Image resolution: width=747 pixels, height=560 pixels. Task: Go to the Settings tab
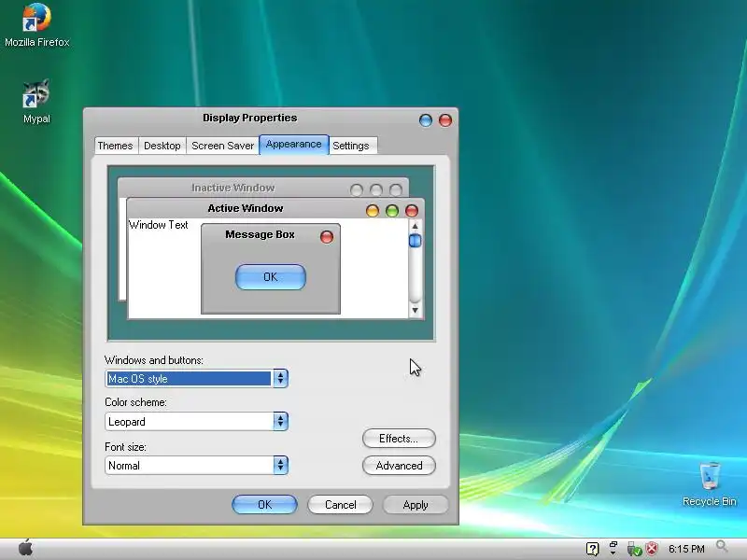(351, 146)
